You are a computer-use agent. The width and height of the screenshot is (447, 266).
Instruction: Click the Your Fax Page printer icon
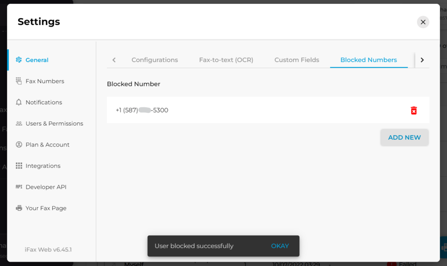[19, 208]
